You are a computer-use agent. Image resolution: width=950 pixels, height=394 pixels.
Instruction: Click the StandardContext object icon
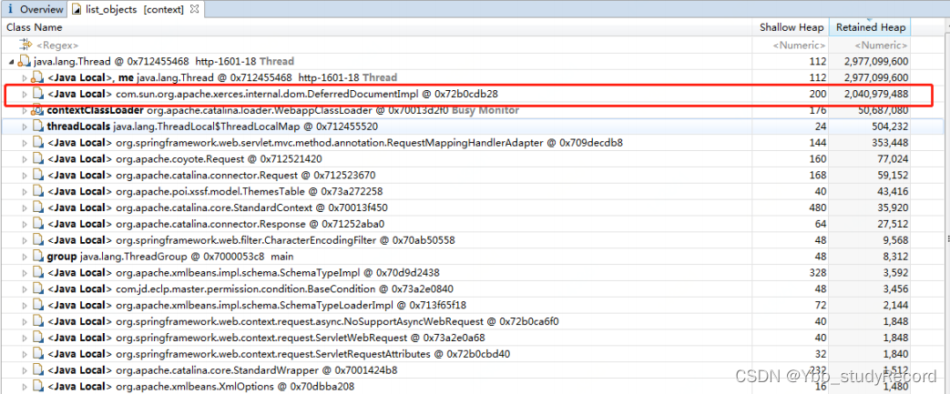click(x=37, y=207)
